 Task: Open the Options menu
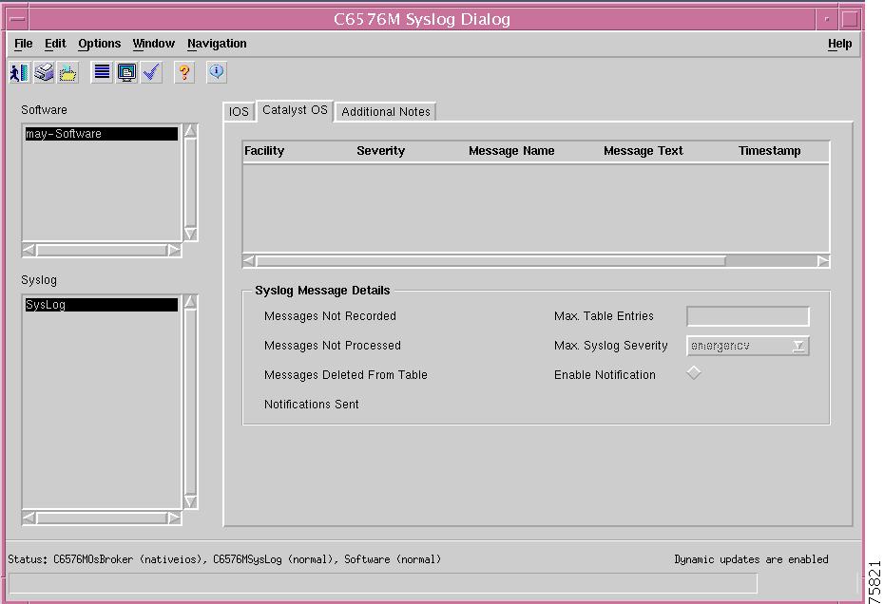99,44
